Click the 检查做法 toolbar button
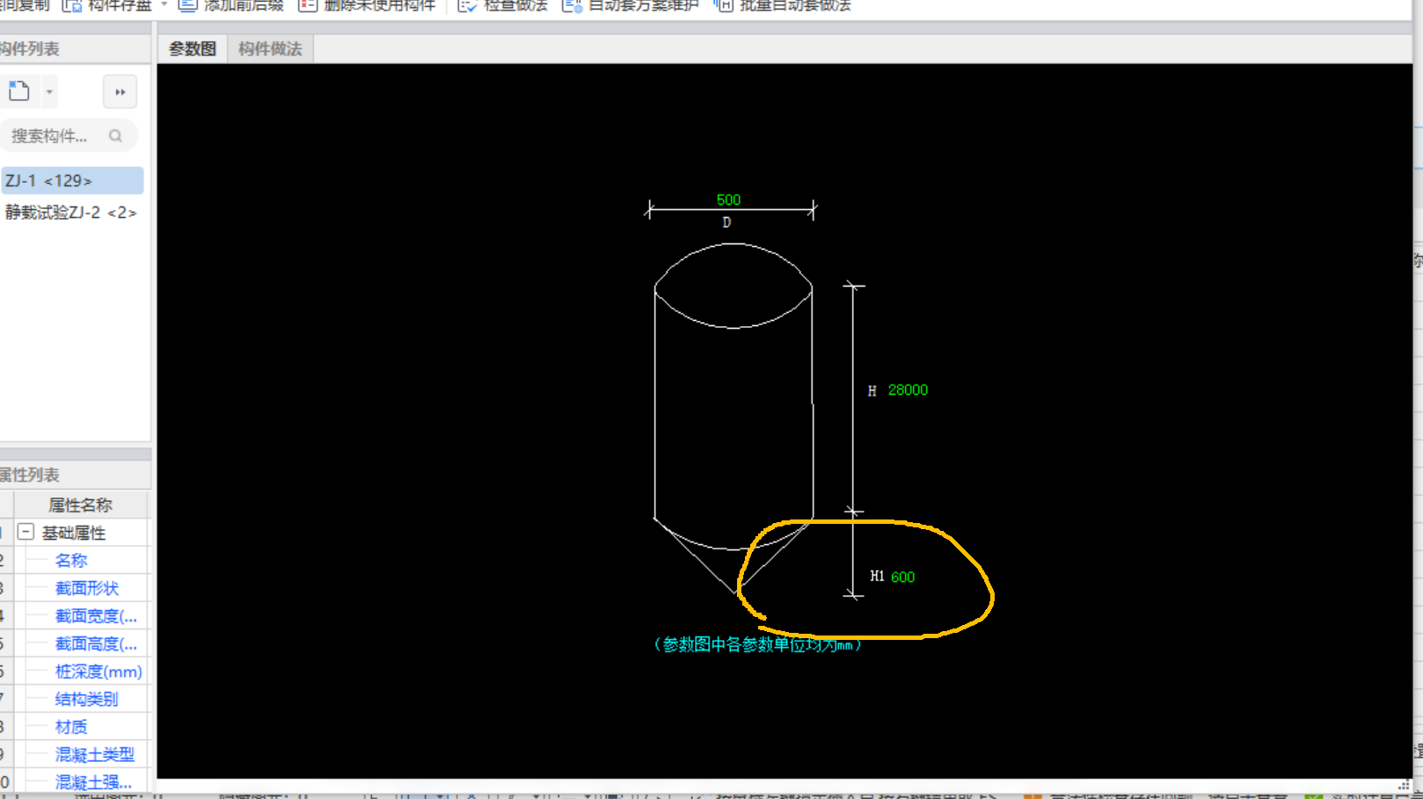The width and height of the screenshot is (1423, 799). [503, 5]
